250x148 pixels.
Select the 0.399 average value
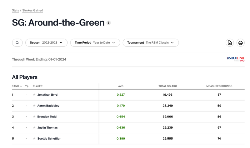pyautogui.click(x=121, y=139)
